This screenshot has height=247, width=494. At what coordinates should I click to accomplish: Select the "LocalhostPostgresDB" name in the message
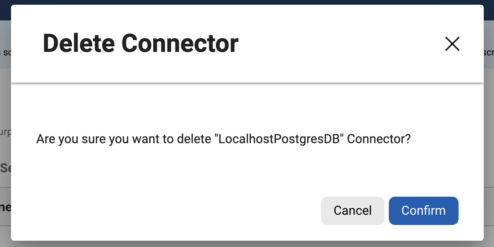(279, 139)
